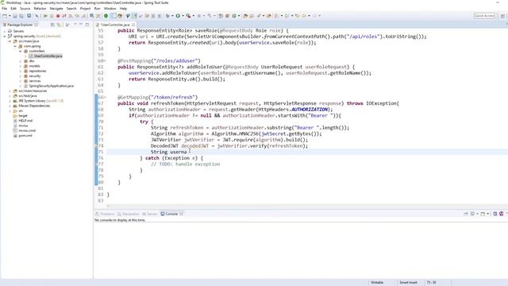Switch to the Servers tab in bottom panel

(150, 214)
